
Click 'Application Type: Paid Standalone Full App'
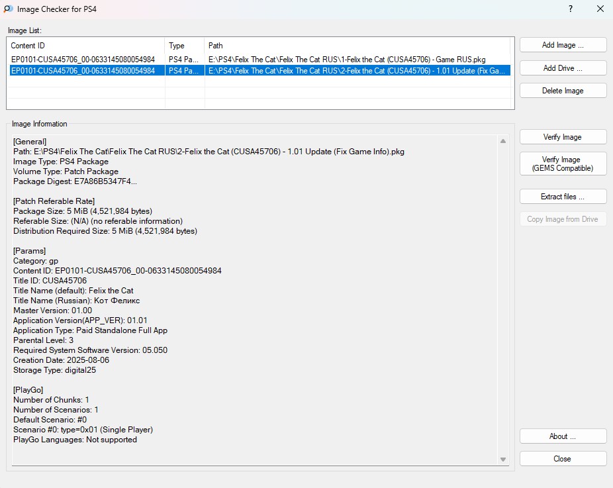tap(90, 330)
